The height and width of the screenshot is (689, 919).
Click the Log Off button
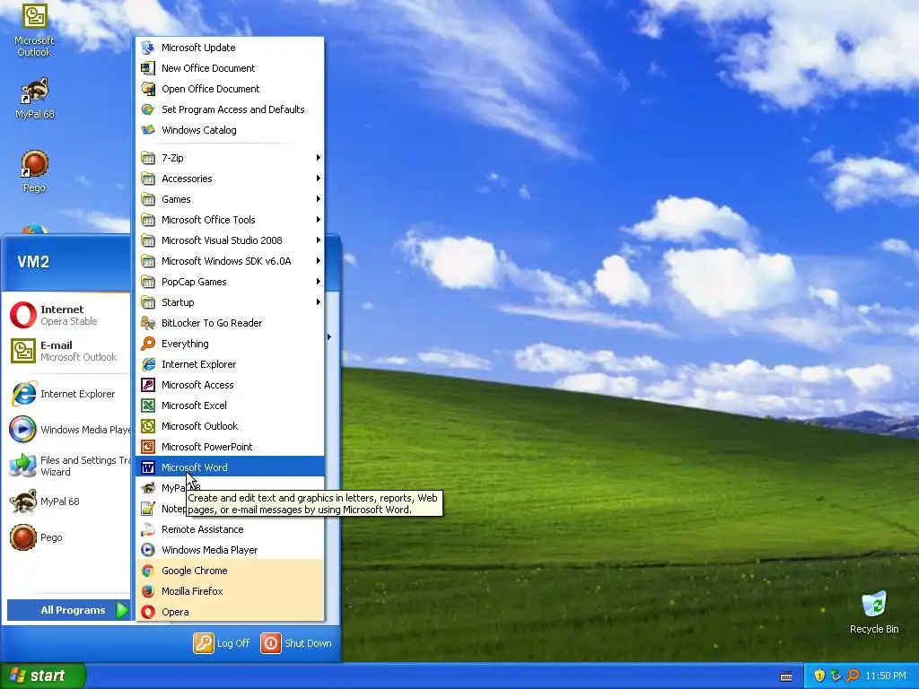[x=222, y=643]
